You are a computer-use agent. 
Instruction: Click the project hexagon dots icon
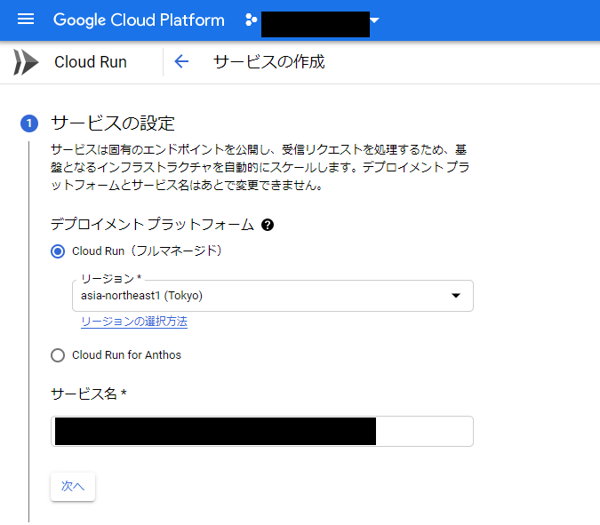tap(251, 20)
